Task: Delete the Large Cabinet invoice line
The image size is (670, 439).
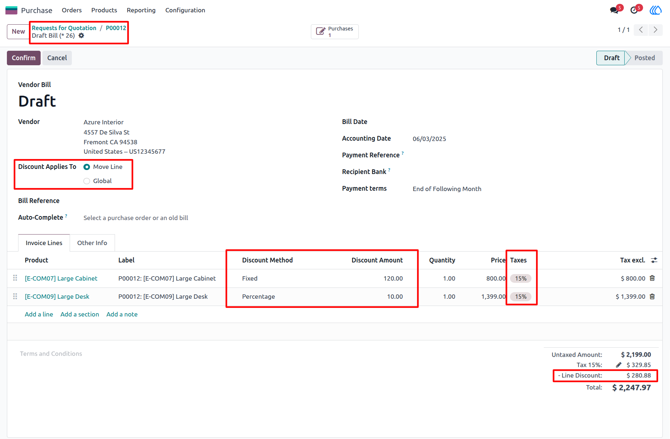Action: pyautogui.click(x=652, y=278)
